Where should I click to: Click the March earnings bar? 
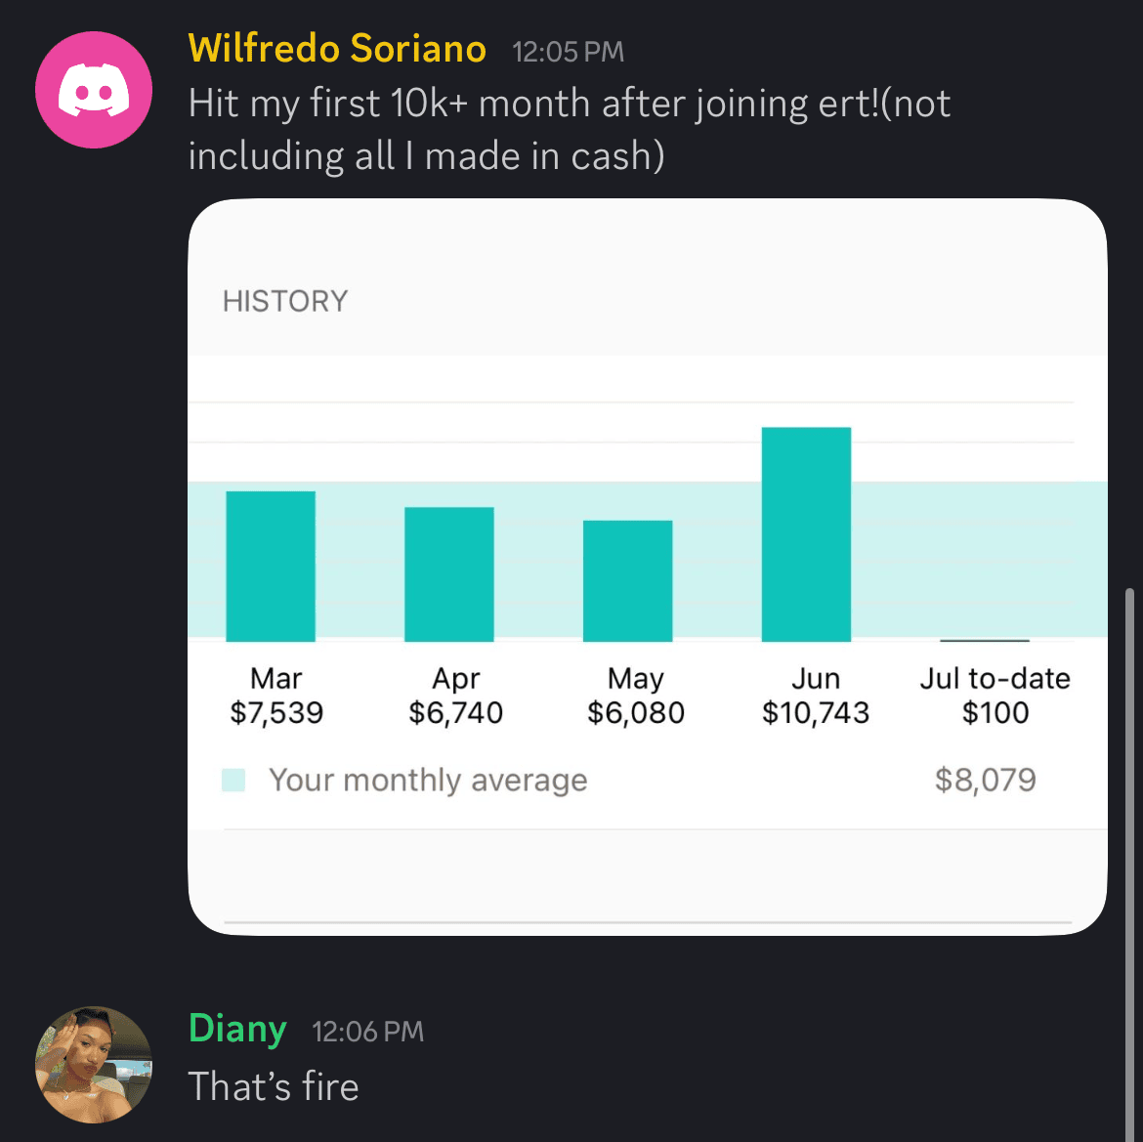click(271, 567)
